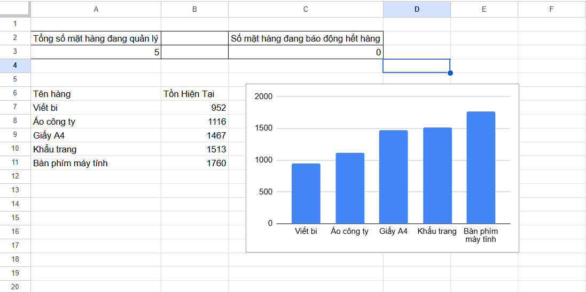Select cell C3 showing value 0

[x=306, y=52]
